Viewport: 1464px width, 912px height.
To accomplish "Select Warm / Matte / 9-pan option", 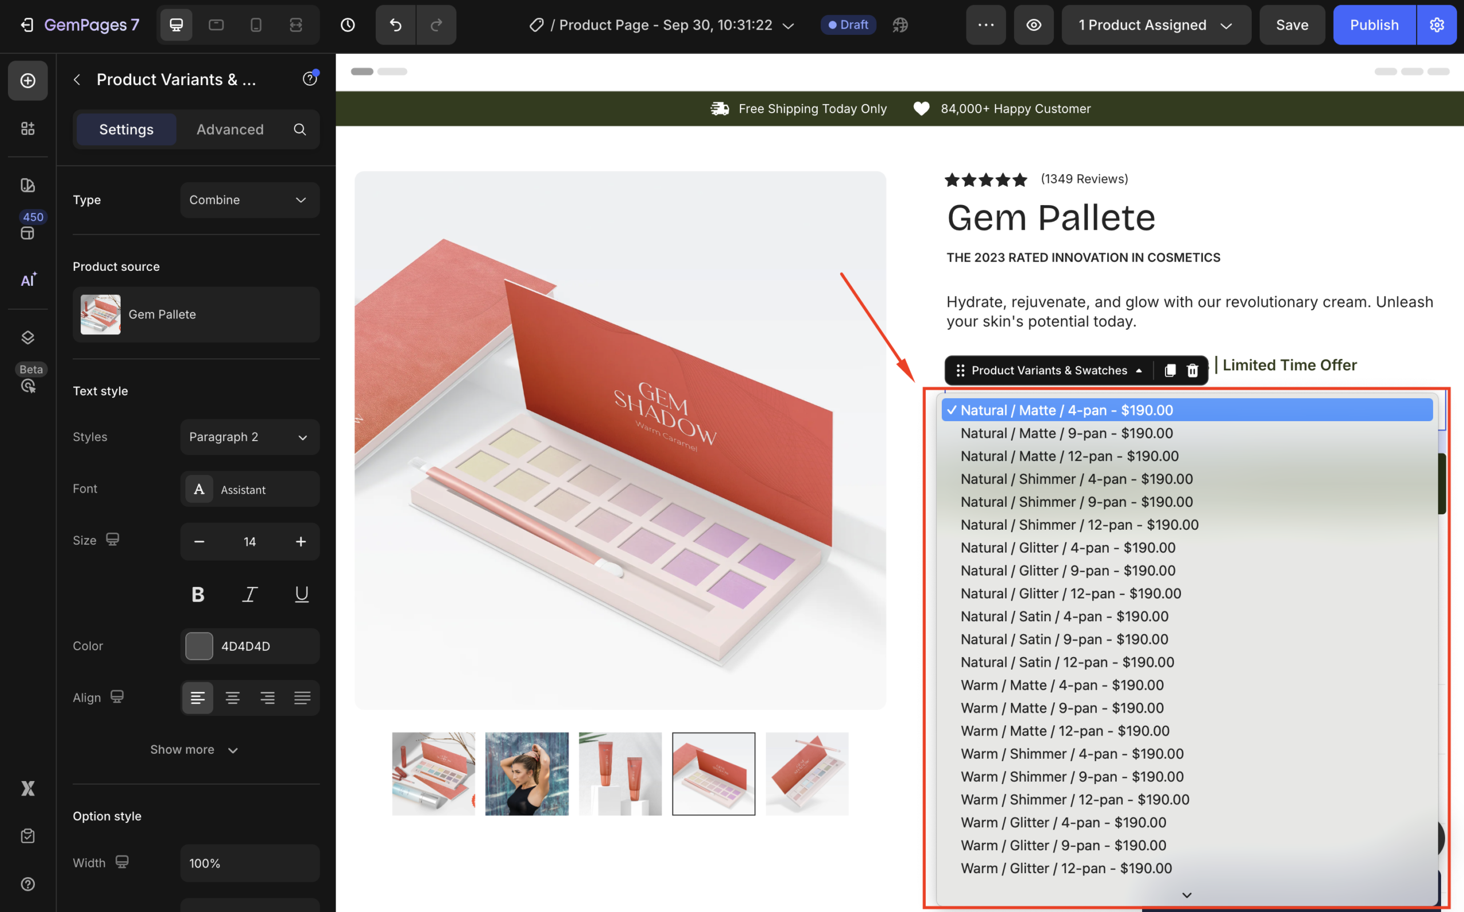I will [x=1061, y=708].
